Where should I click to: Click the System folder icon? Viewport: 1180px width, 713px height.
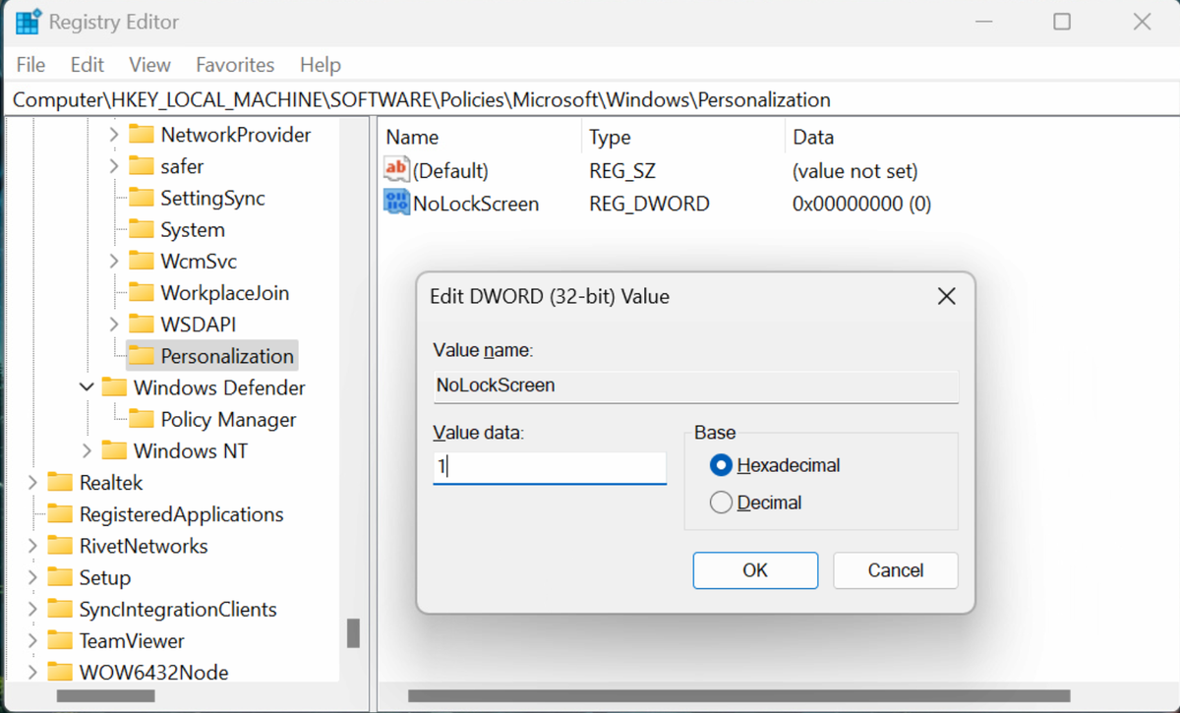(x=143, y=229)
